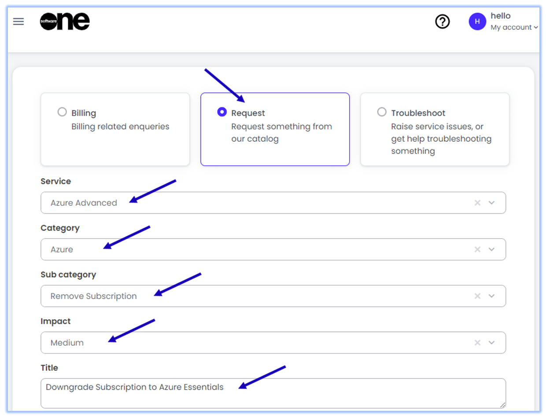Select the Billing radio button
The height and width of the screenshot is (417, 546).
click(x=62, y=112)
